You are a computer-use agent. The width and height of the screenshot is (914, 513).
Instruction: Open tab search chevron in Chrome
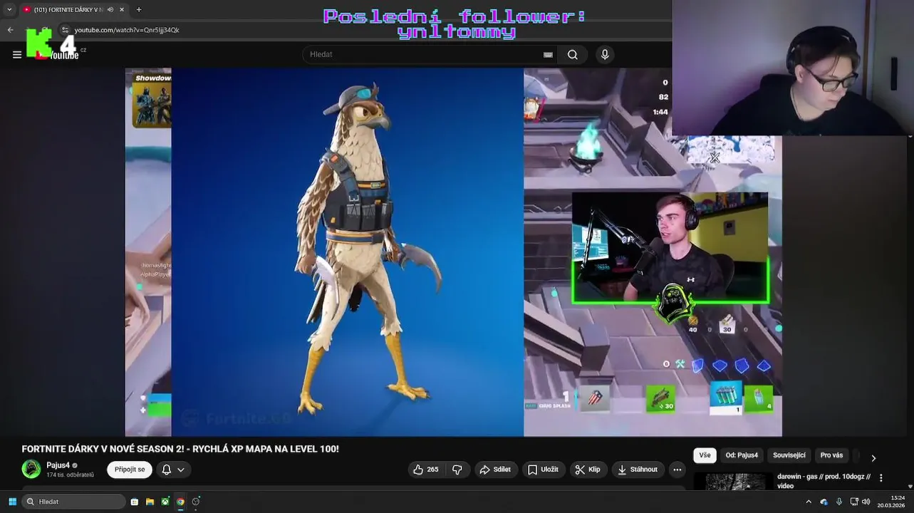click(x=9, y=9)
